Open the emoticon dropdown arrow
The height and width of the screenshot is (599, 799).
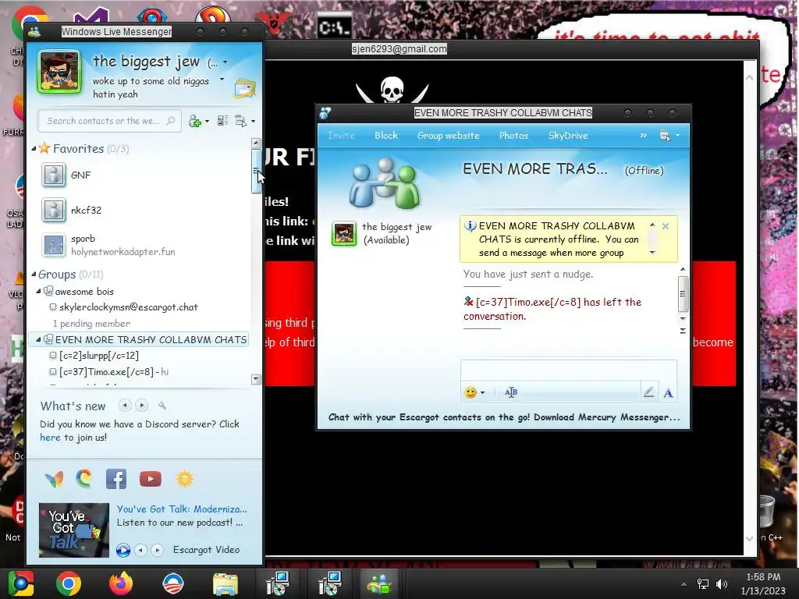pyautogui.click(x=482, y=392)
